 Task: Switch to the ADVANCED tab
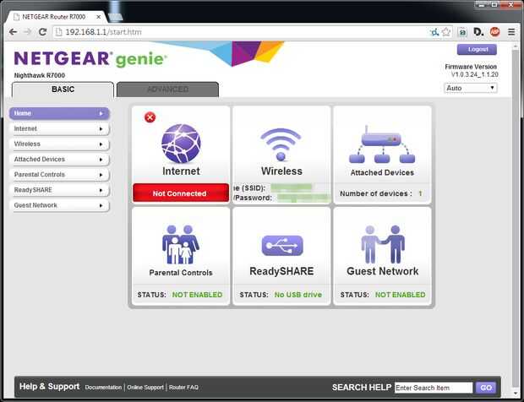pyautogui.click(x=167, y=90)
